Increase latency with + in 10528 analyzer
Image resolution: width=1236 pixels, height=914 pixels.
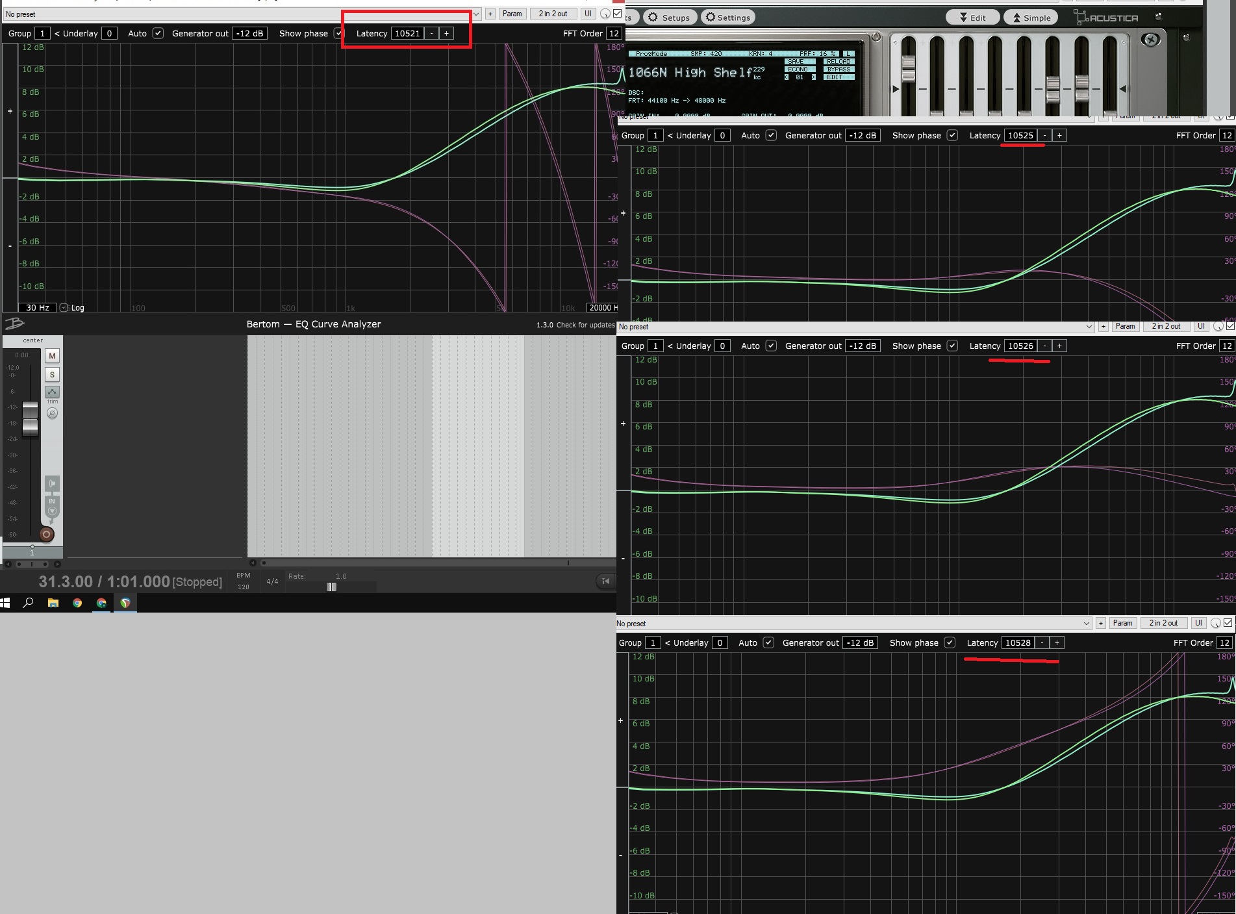(x=1057, y=642)
